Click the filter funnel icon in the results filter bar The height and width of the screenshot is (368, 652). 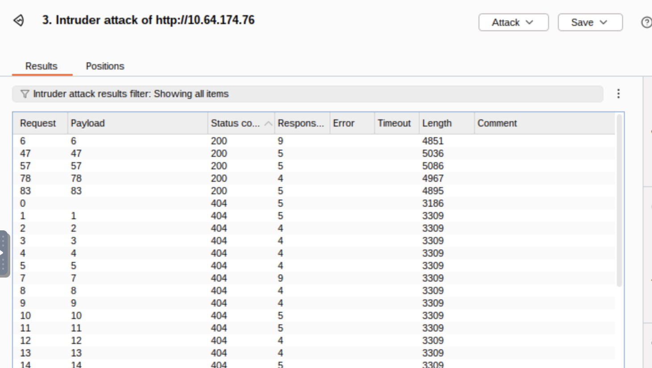[25, 94]
